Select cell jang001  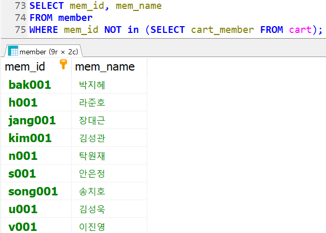click(x=36, y=120)
